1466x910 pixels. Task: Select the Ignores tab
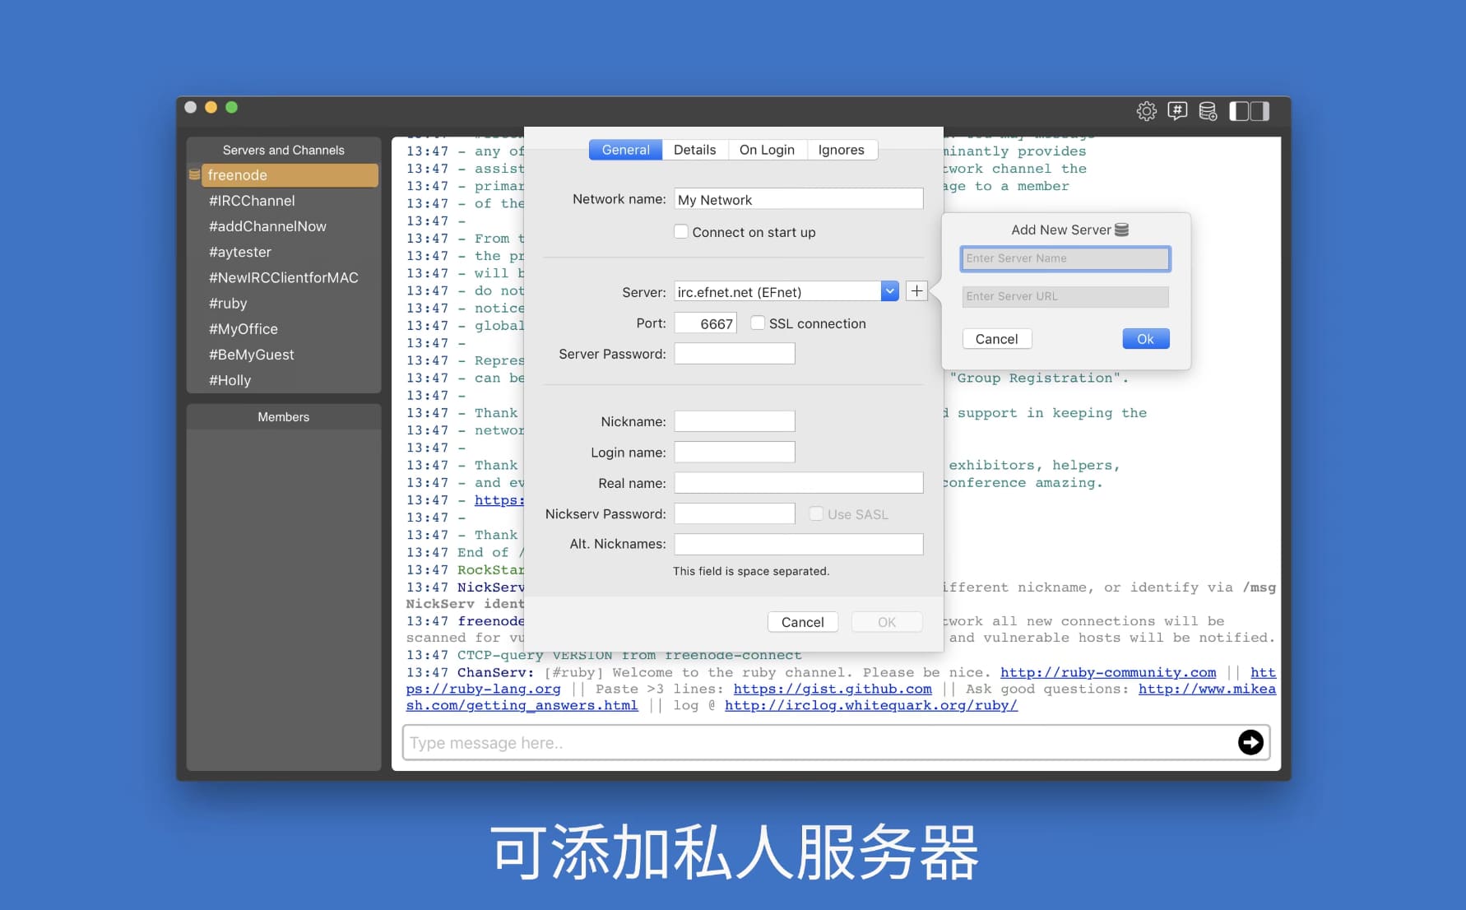pos(841,150)
